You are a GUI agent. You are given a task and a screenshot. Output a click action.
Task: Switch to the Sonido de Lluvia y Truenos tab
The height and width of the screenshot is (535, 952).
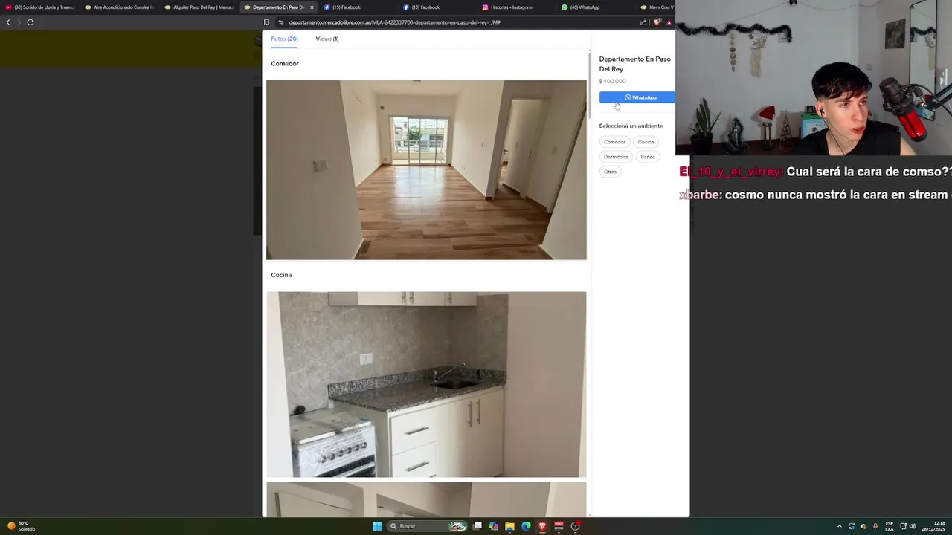coord(41,7)
